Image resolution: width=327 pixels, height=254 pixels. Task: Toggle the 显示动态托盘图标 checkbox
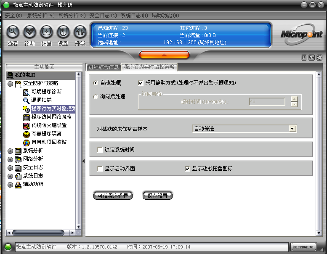point(188,169)
